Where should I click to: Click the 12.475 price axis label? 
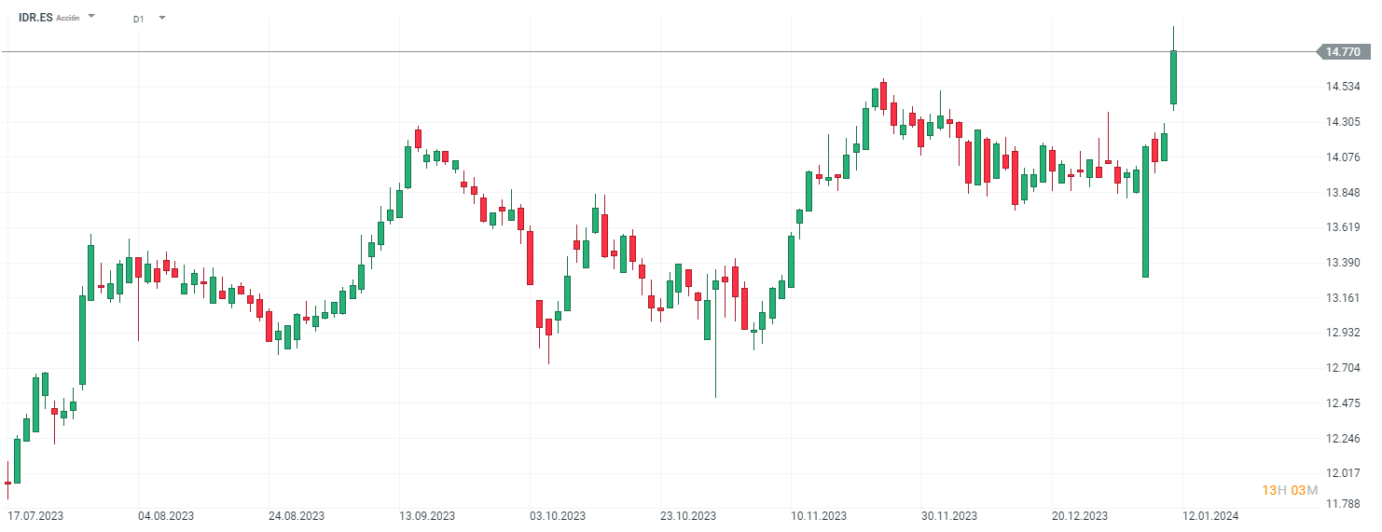[x=1342, y=402]
